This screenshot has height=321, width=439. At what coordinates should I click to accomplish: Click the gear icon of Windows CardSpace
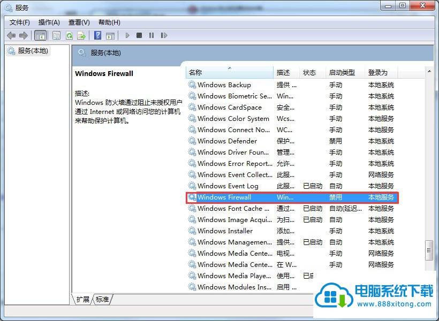pyautogui.click(x=192, y=107)
